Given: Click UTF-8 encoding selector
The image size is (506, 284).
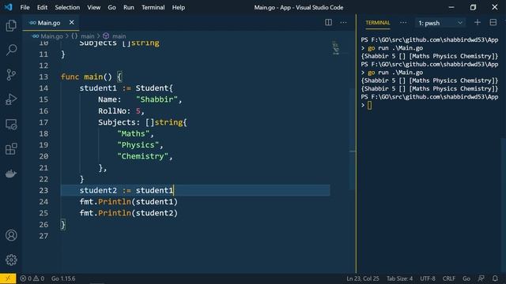Looking at the screenshot, I should pyautogui.click(x=428, y=278).
